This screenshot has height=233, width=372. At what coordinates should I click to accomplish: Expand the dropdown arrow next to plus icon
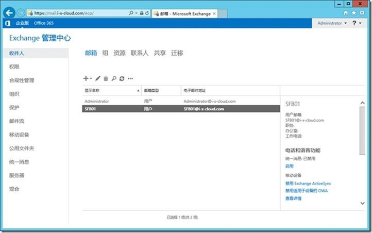pyautogui.click(x=91, y=78)
